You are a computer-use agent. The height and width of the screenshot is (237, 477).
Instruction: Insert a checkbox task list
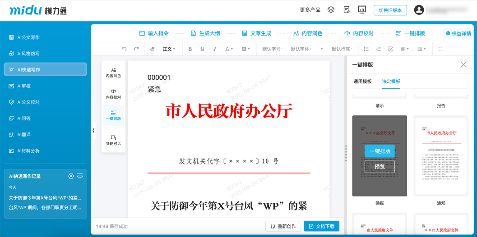(x=391, y=49)
